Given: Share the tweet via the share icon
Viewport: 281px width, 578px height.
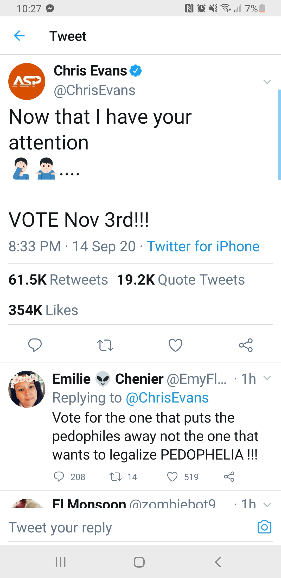Looking at the screenshot, I should click(246, 345).
